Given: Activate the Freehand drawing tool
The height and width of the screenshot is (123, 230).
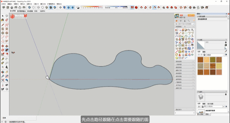Looking at the screenshot, I should click(x=7, y=25).
